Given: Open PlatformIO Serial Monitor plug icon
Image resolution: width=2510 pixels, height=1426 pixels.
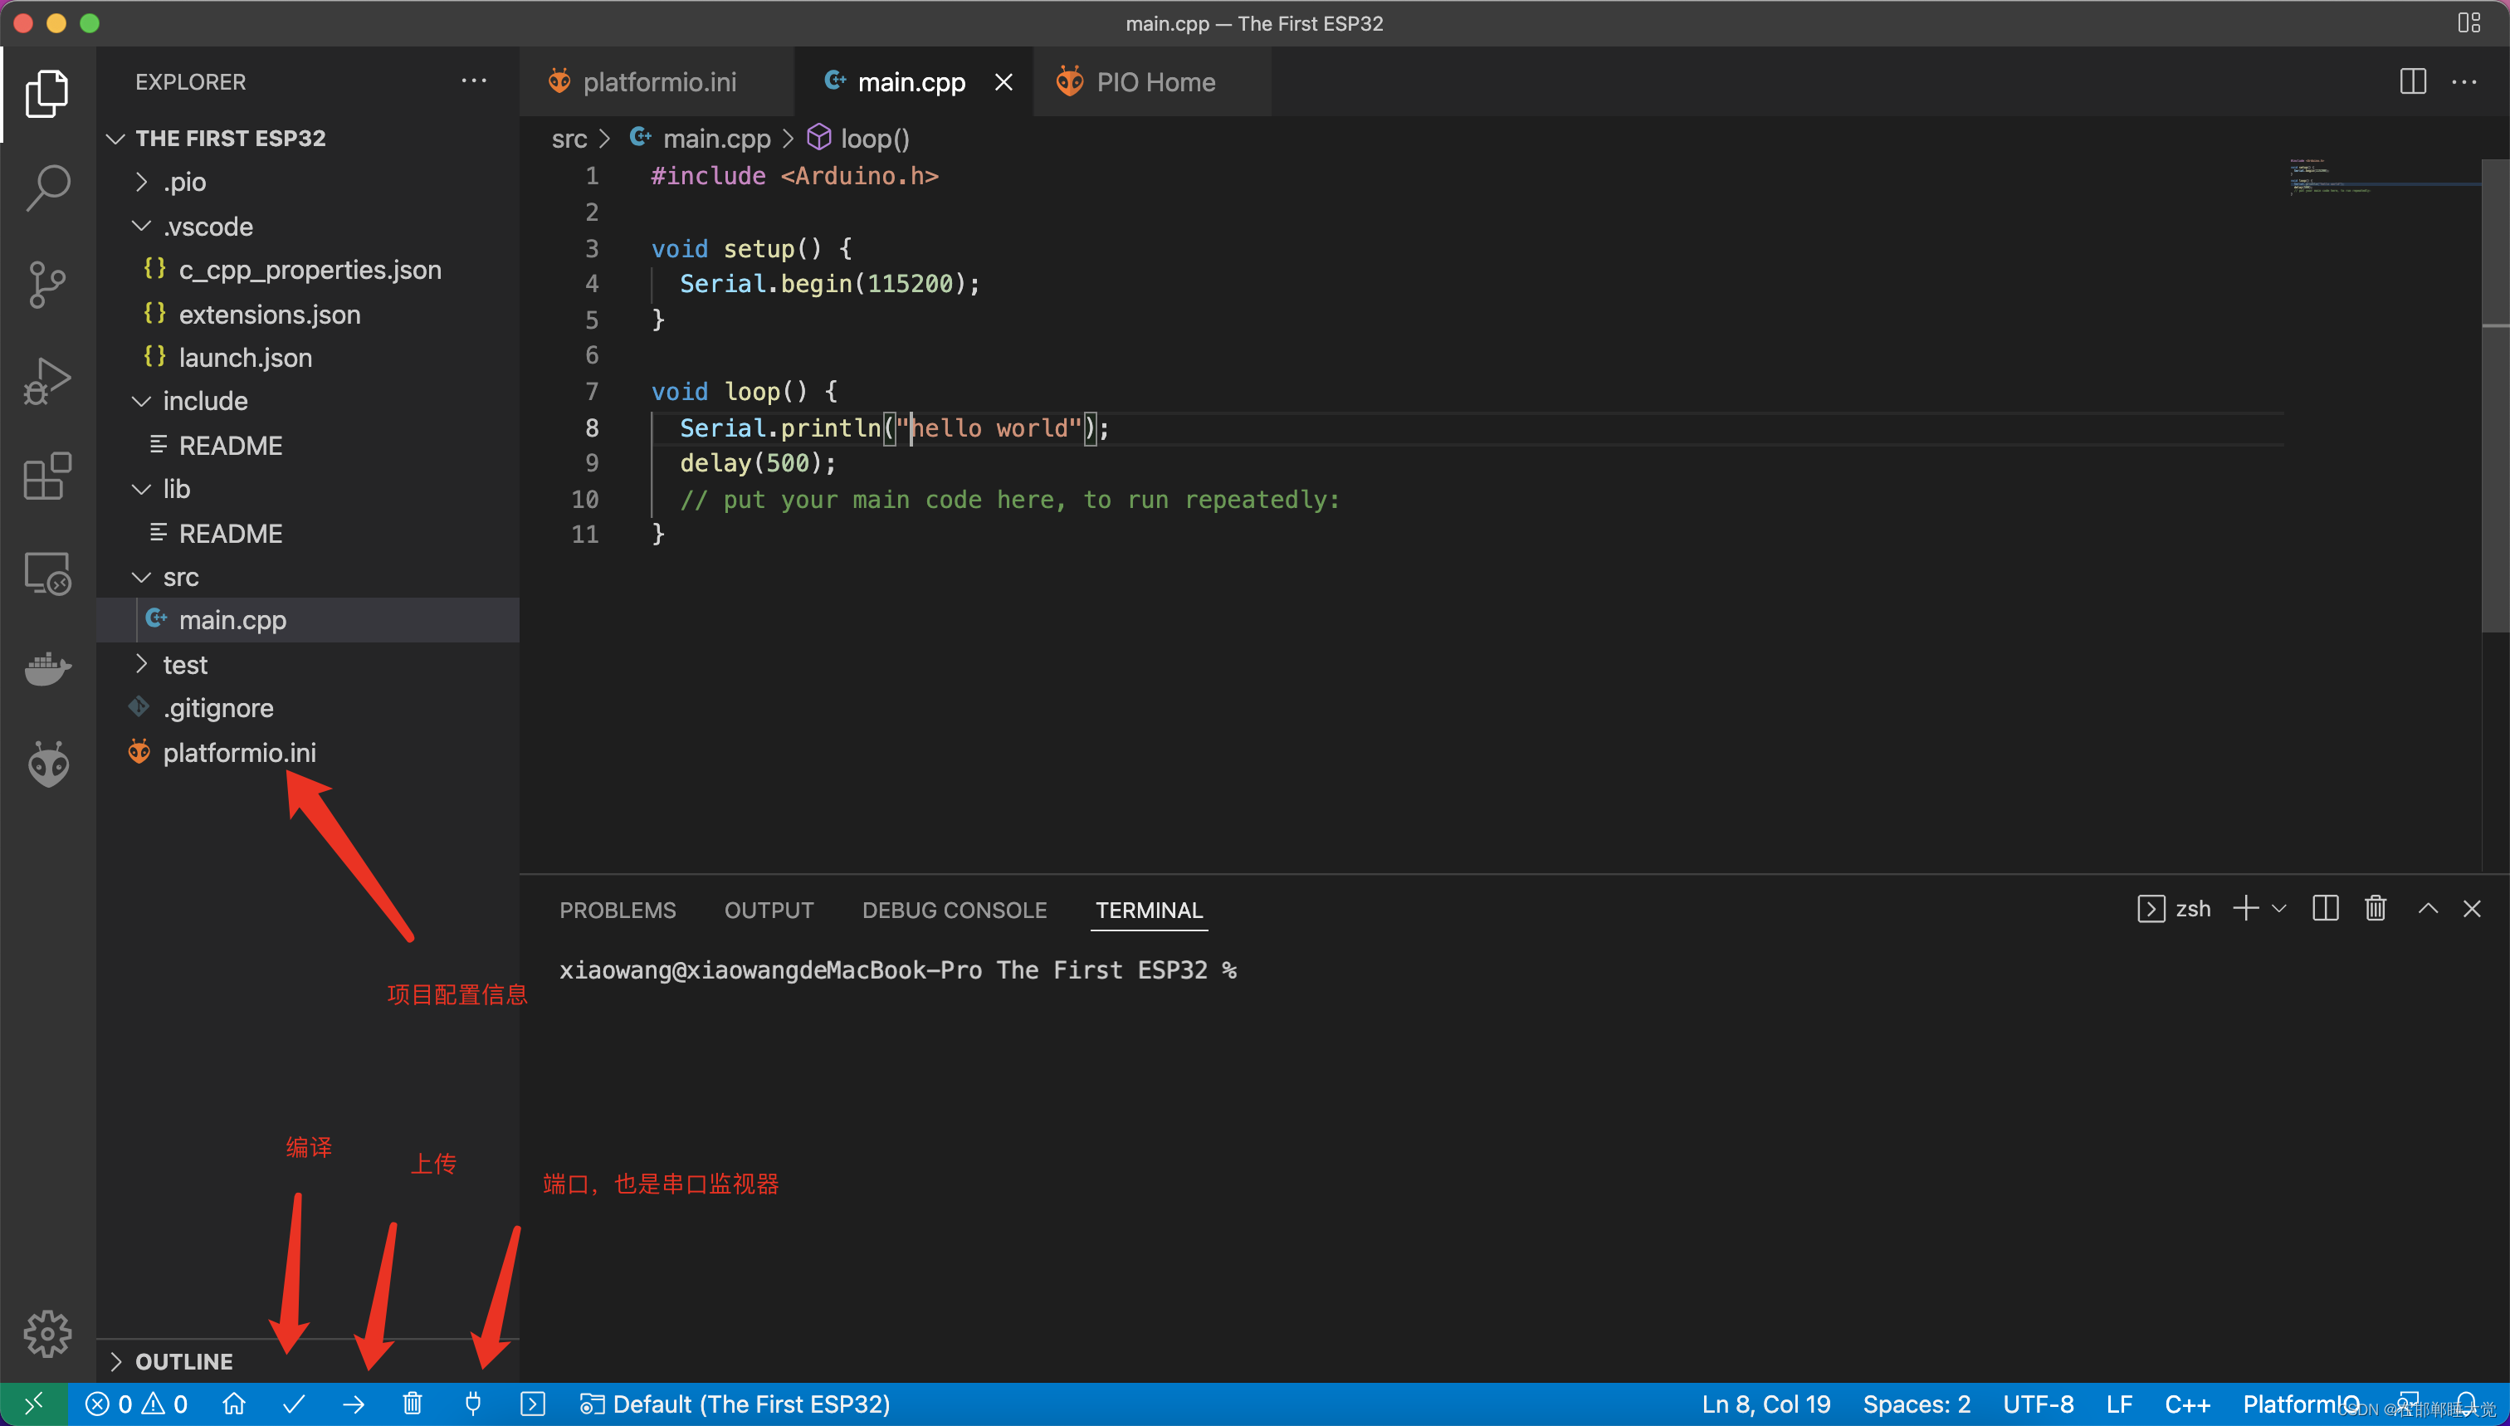Looking at the screenshot, I should click(473, 1404).
